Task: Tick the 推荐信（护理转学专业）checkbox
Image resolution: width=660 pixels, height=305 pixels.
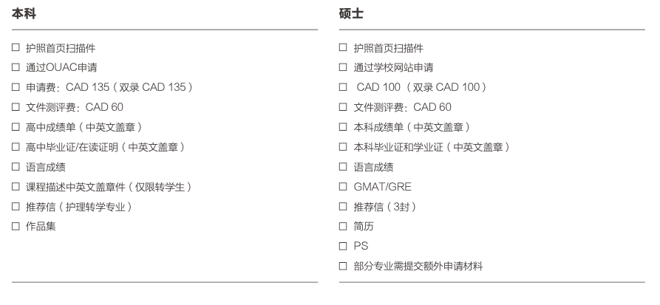Action: point(15,207)
